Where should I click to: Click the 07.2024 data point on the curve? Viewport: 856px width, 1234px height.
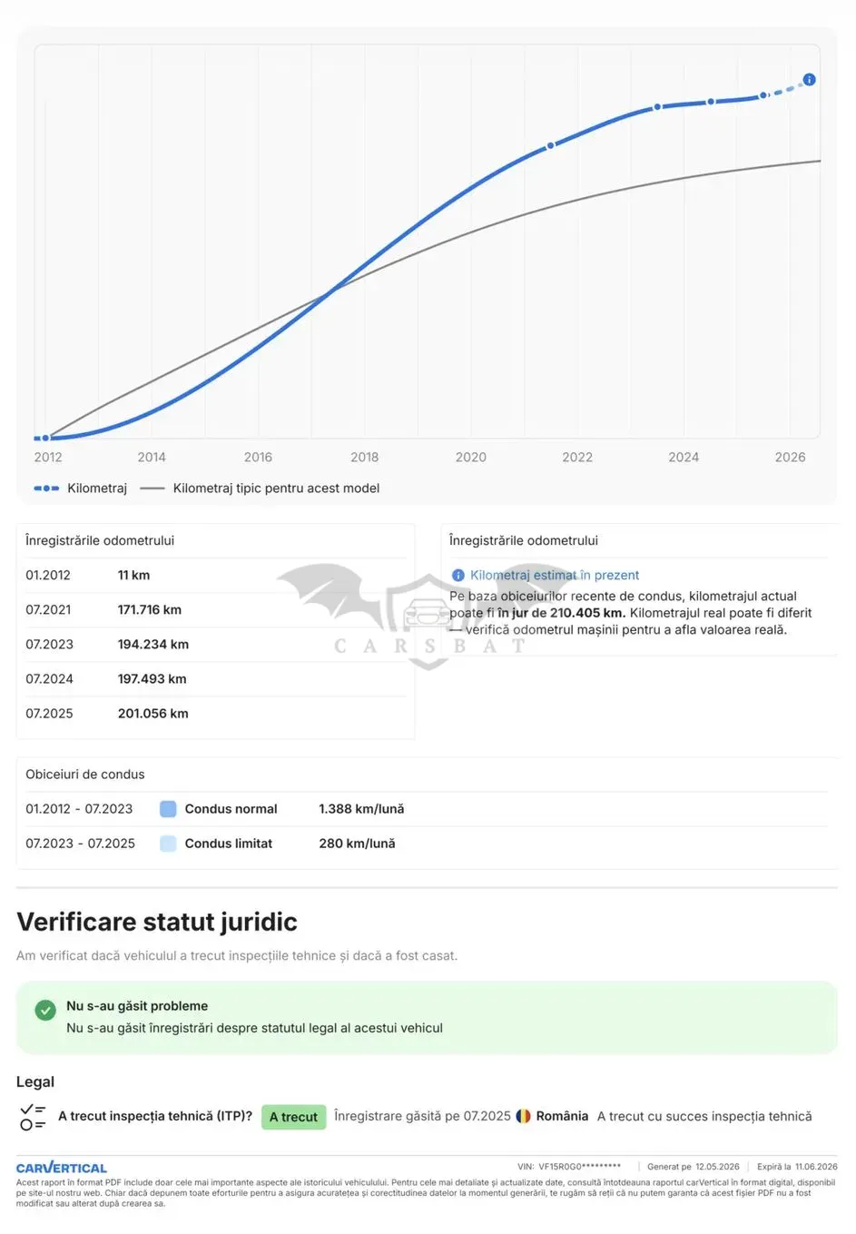pos(711,102)
